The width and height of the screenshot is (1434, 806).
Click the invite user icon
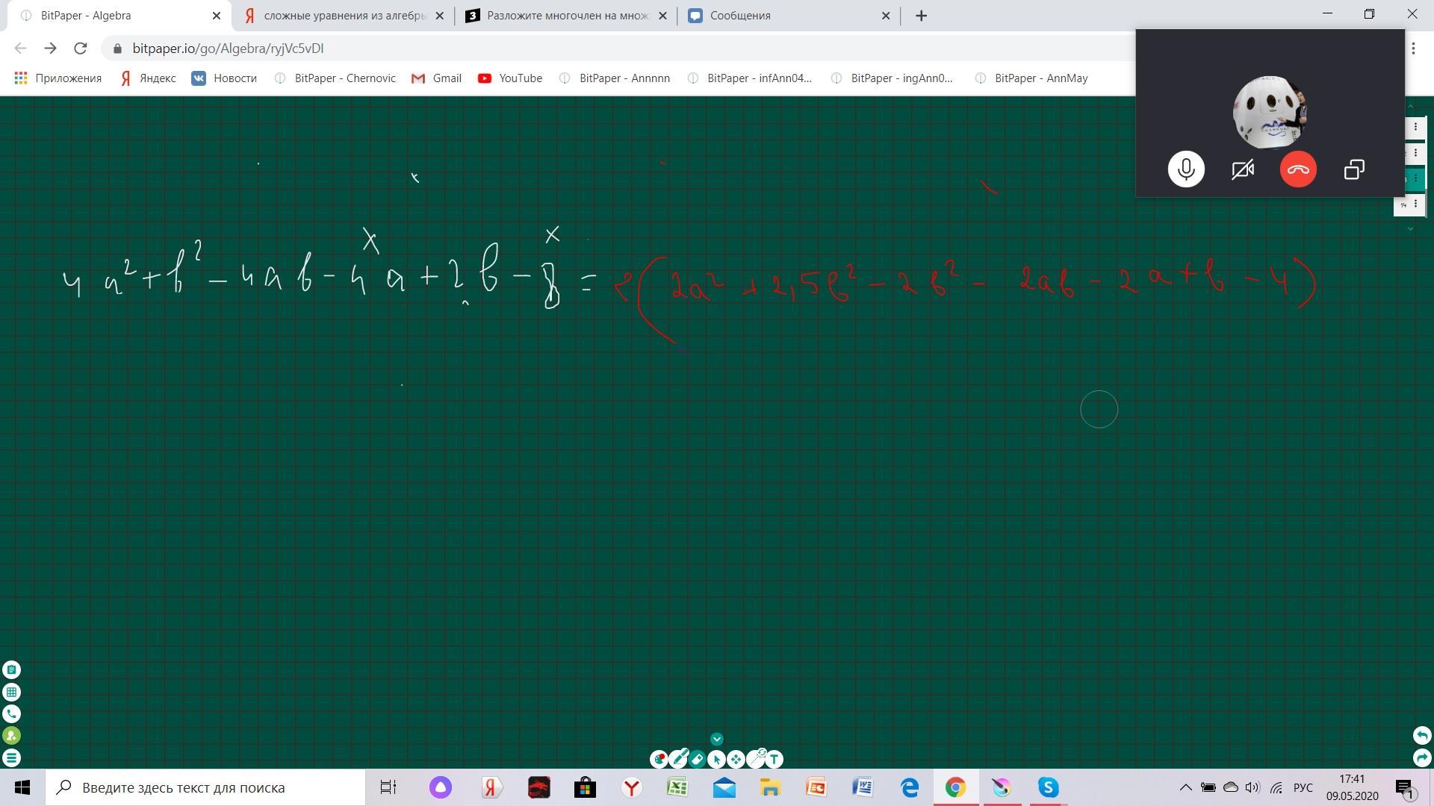tap(11, 736)
